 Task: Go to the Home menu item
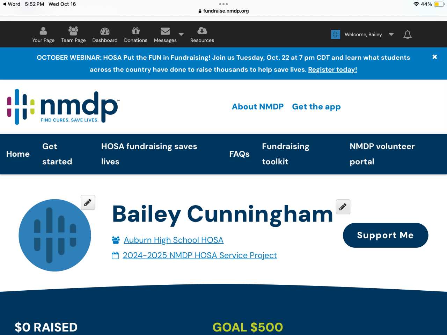[x=18, y=154]
